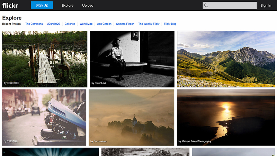
Task: Open the Upload page
Action: pos(88,6)
